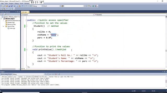Screen dimensions: 167x93
Task: Click the Add New Item toolbar icon
Action: point(3,6)
